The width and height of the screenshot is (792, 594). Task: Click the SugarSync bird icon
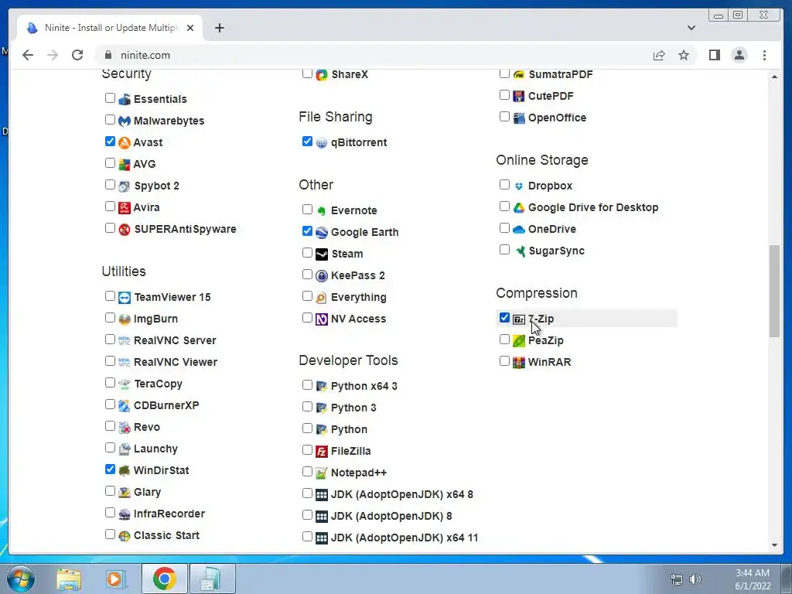tap(519, 251)
